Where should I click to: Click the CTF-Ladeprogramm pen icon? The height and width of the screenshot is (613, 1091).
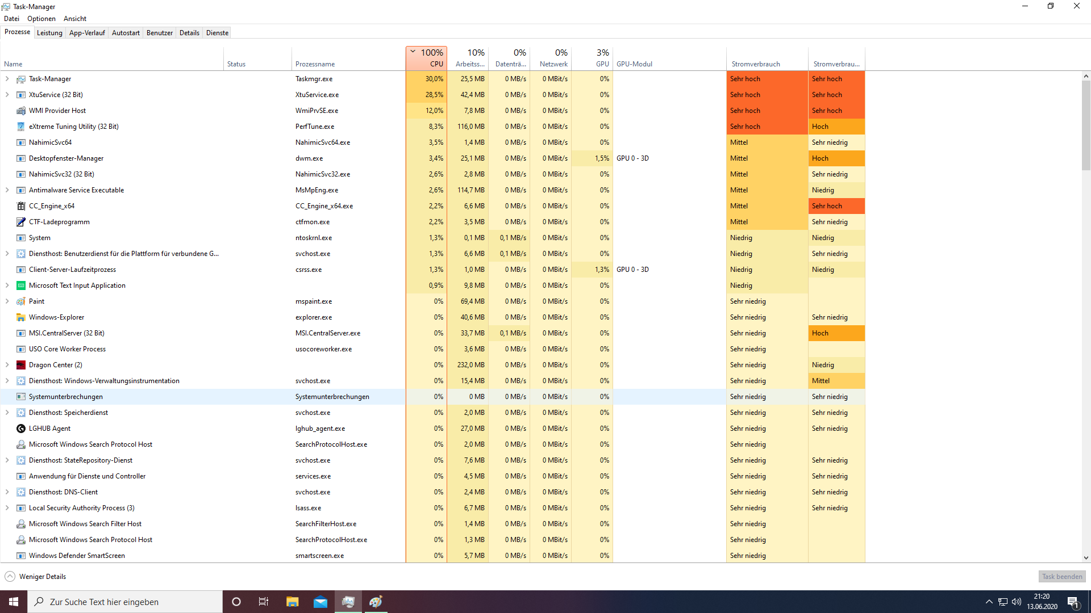21,222
